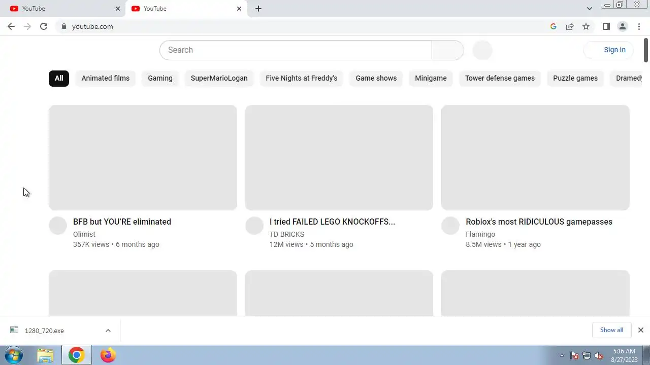Open the Chrome three-dot menu

tap(638, 26)
